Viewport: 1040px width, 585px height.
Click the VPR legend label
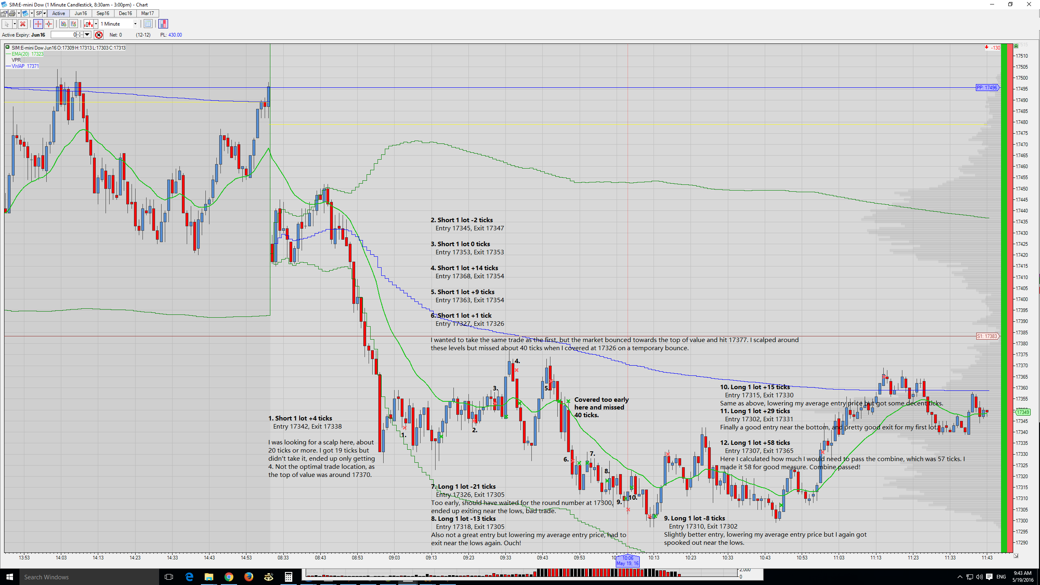click(x=16, y=60)
